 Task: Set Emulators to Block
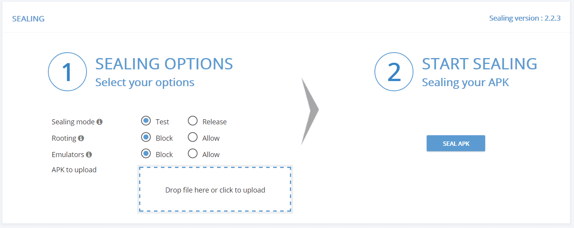pos(146,154)
